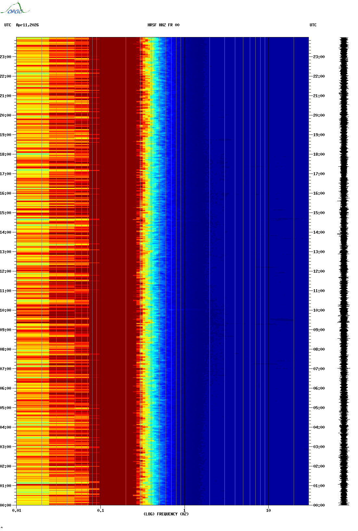Click the left 19:00 time label
Image resolution: width=358 pixels, height=531 pixels.
coord(6,135)
